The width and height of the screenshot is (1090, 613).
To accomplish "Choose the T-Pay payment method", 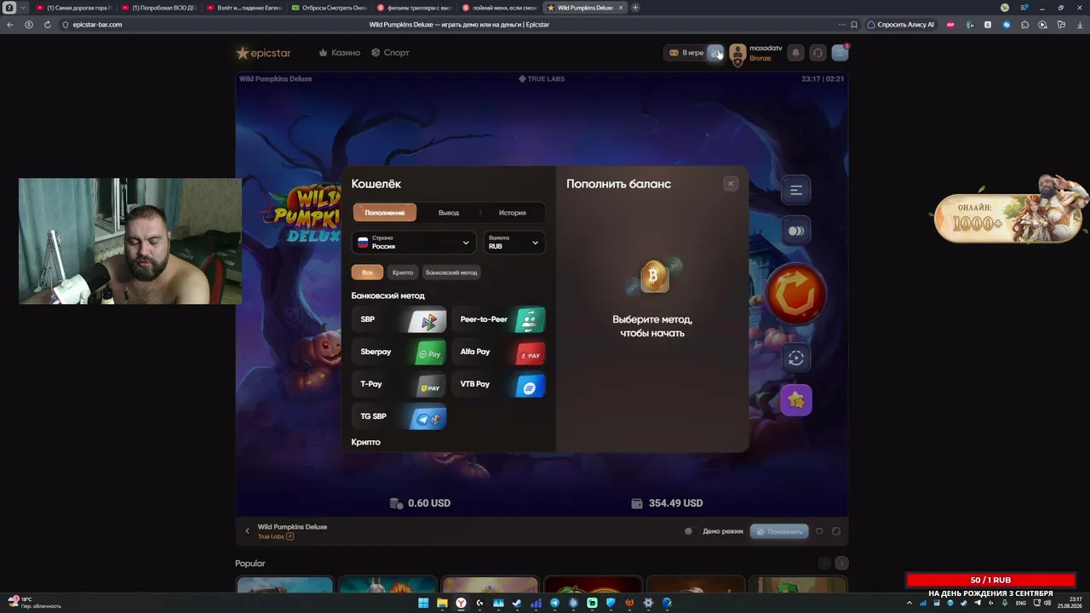I will pyautogui.click(x=399, y=385).
